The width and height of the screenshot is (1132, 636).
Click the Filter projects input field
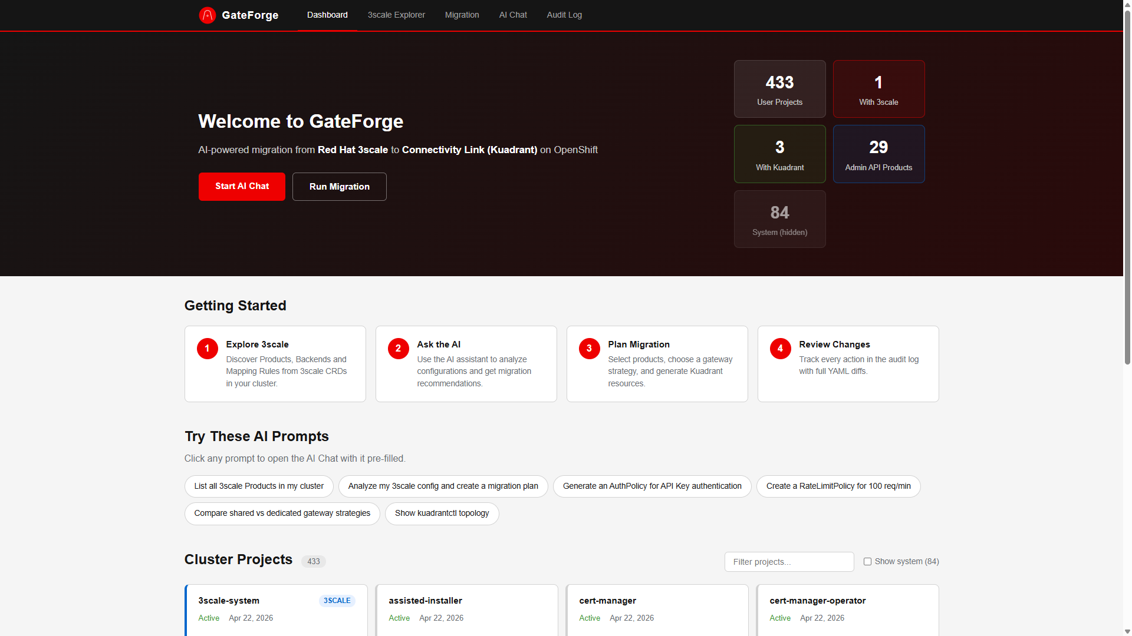(x=788, y=562)
